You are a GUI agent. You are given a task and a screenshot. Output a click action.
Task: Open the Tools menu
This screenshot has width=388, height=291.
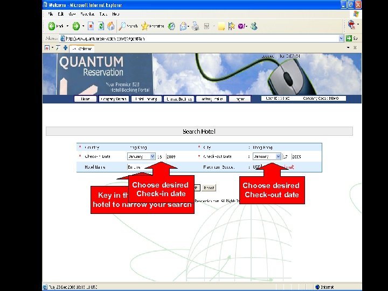coord(103,14)
